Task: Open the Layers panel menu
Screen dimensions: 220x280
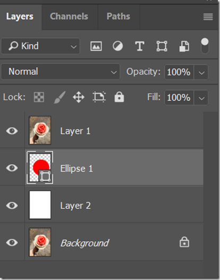Action: [x=208, y=17]
